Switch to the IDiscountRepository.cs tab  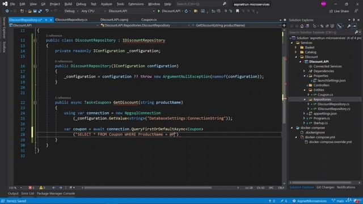pyautogui.click(x=71, y=20)
